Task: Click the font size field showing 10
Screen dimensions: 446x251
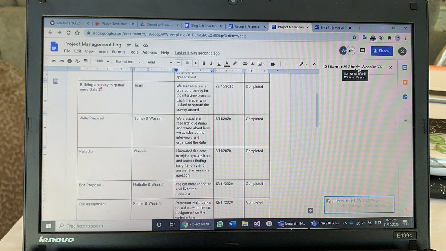Action: (187, 63)
